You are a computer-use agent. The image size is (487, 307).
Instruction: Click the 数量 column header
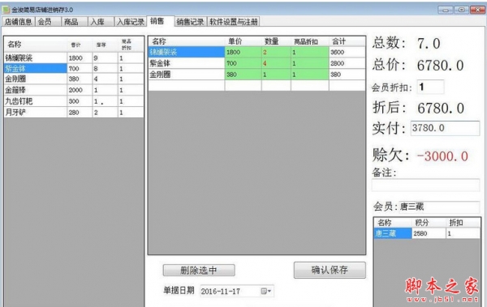277,41
